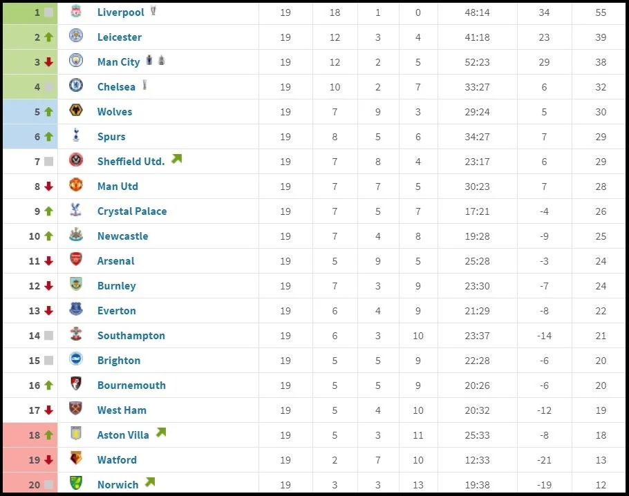
Task: Open the Spurs team link
Action: [111, 137]
